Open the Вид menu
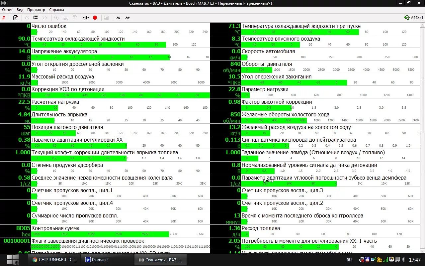This screenshot has height=266, width=425. (x=20, y=10)
